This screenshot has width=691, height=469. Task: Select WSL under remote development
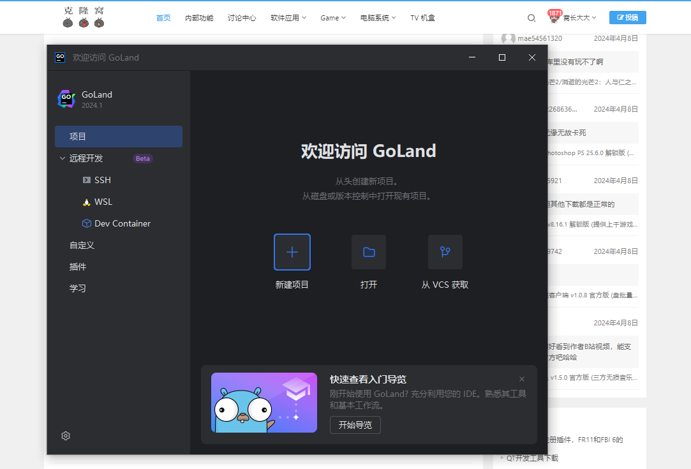point(103,202)
